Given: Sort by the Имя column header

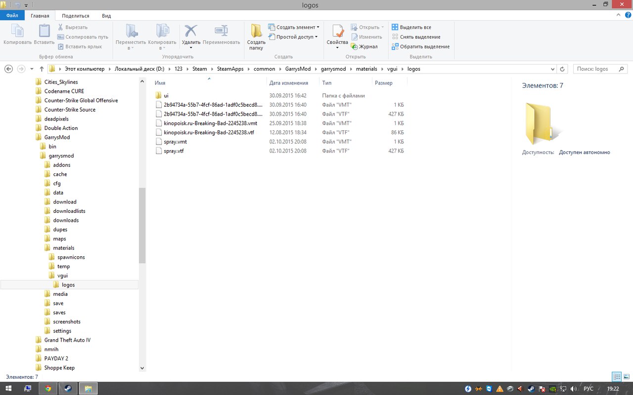Looking at the screenshot, I should 160,83.
